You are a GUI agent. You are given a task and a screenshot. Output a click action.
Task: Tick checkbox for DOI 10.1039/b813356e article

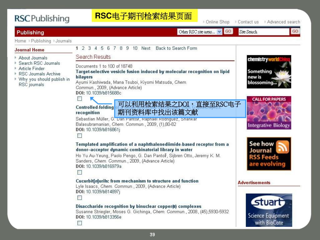click(80, 223)
